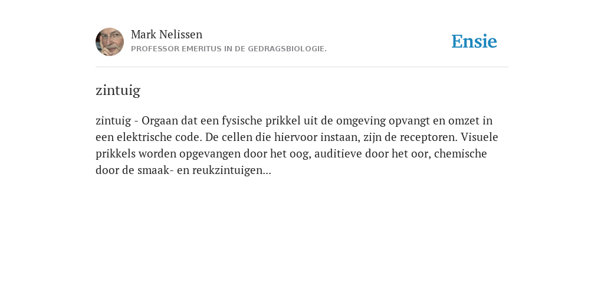Open the Ensie logo link

pyautogui.click(x=474, y=41)
